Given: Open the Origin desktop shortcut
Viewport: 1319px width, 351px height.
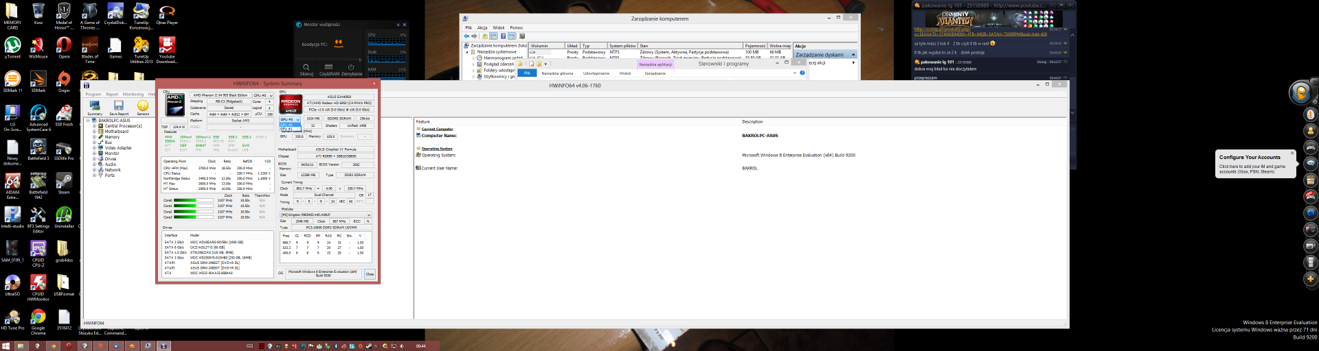Looking at the screenshot, I should tap(64, 82).
